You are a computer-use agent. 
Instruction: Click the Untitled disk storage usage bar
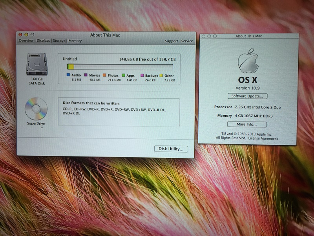(120, 66)
